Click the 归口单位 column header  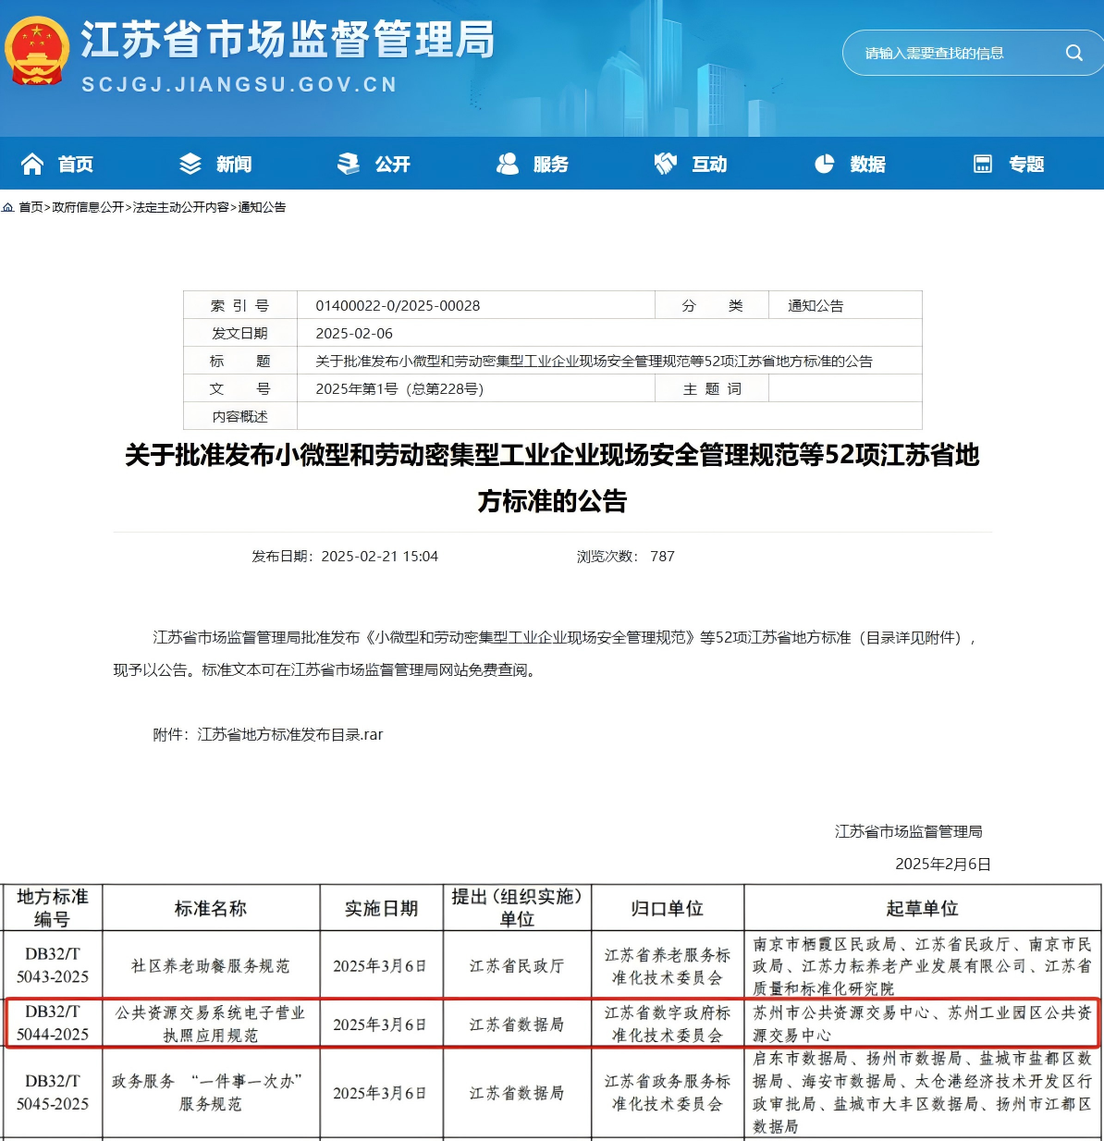pyautogui.click(x=668, y=908)
